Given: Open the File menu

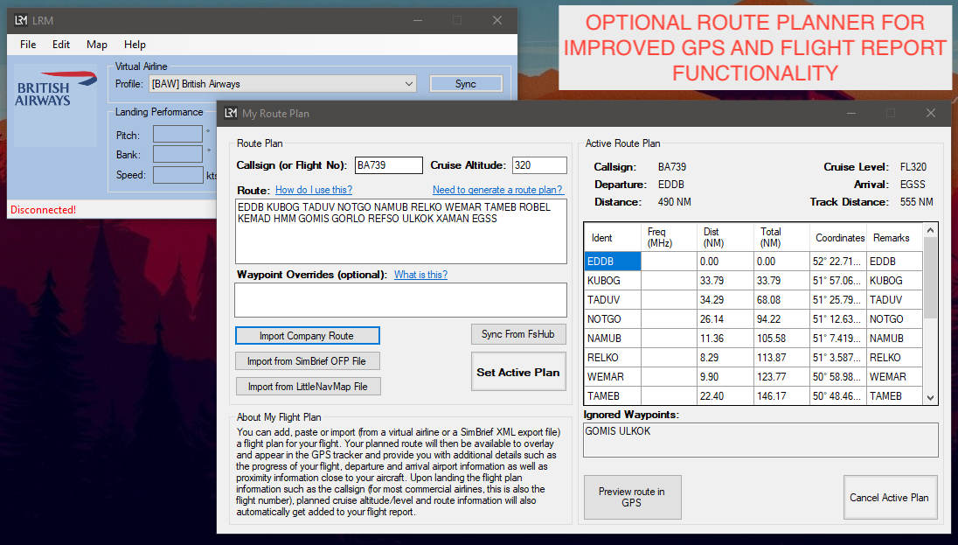Looking at the screenshot, I should tap(27, 45).
